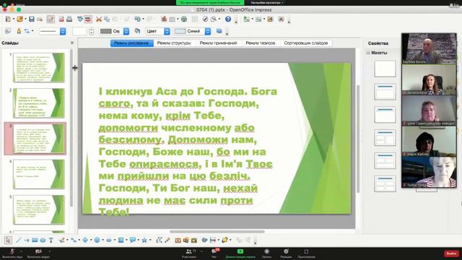The width and height of the screenshot is (462, 260).
Task: Select the Block Arrows tool
Action: tap(109, 240)
